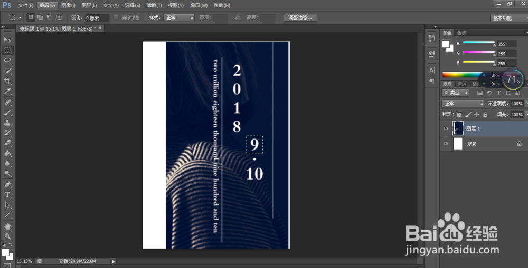Viewport: 528px width, 268px height.
Task: Select the History Brush tool
Action: point(7,133)
